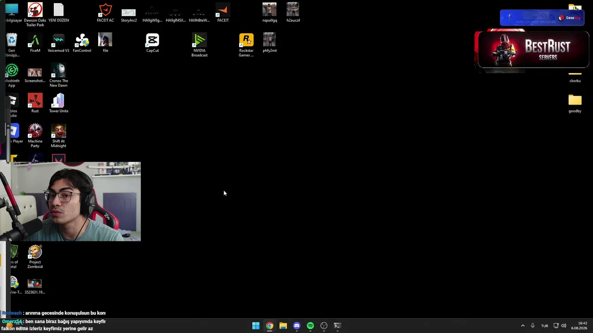Select the phfy2mt image file
Image resolution: width=593 pixels, height=333 pixels.
(270, 43)
